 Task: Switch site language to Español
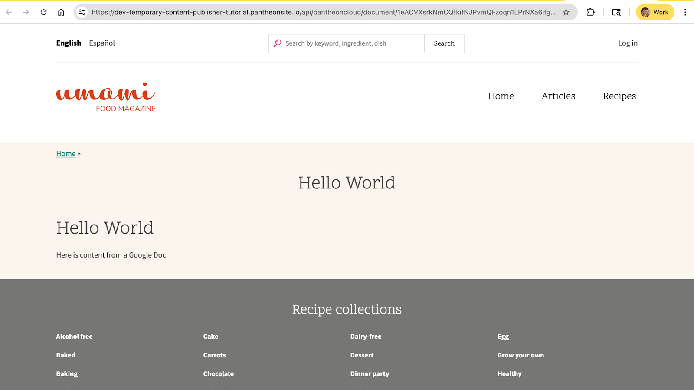(x=102, y=43)
